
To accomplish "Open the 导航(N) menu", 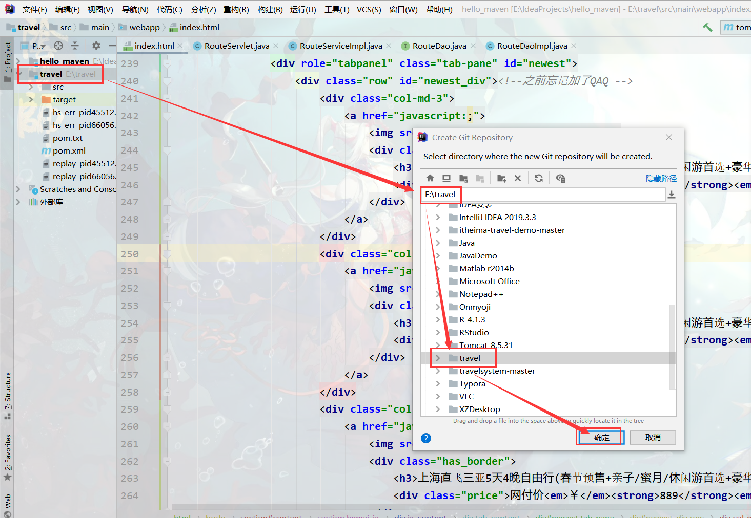I will click(x=135, y=9).
